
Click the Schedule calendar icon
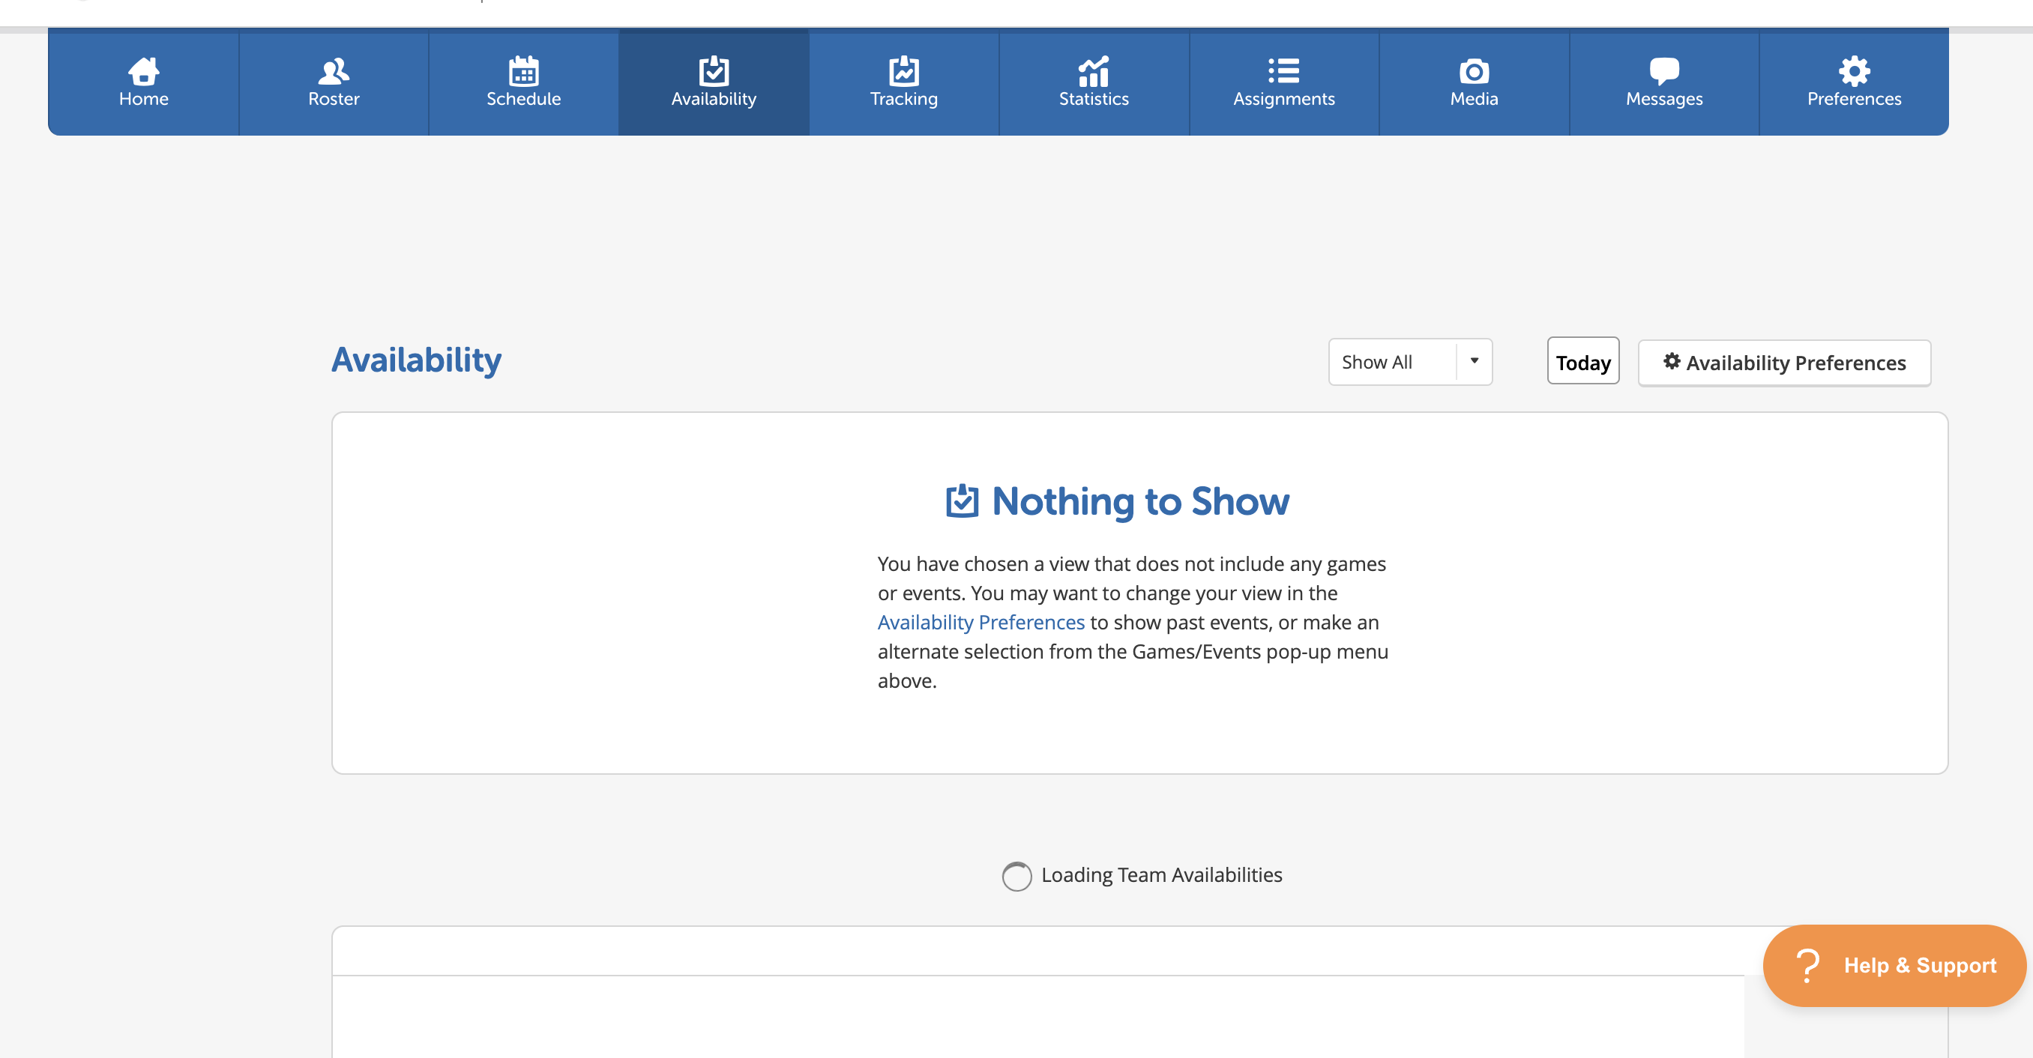click(x=523, y=71)
